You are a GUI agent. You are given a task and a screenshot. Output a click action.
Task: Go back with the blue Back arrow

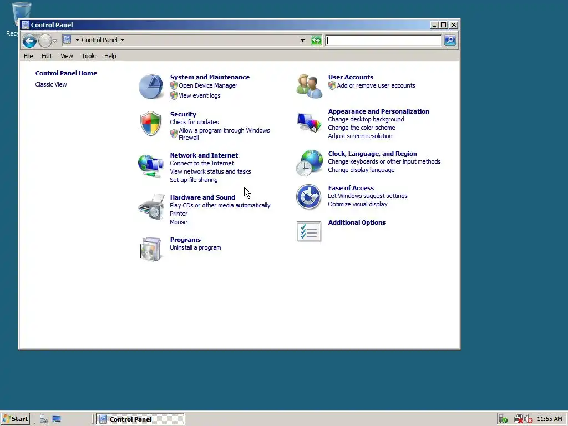tap(30, 40)
